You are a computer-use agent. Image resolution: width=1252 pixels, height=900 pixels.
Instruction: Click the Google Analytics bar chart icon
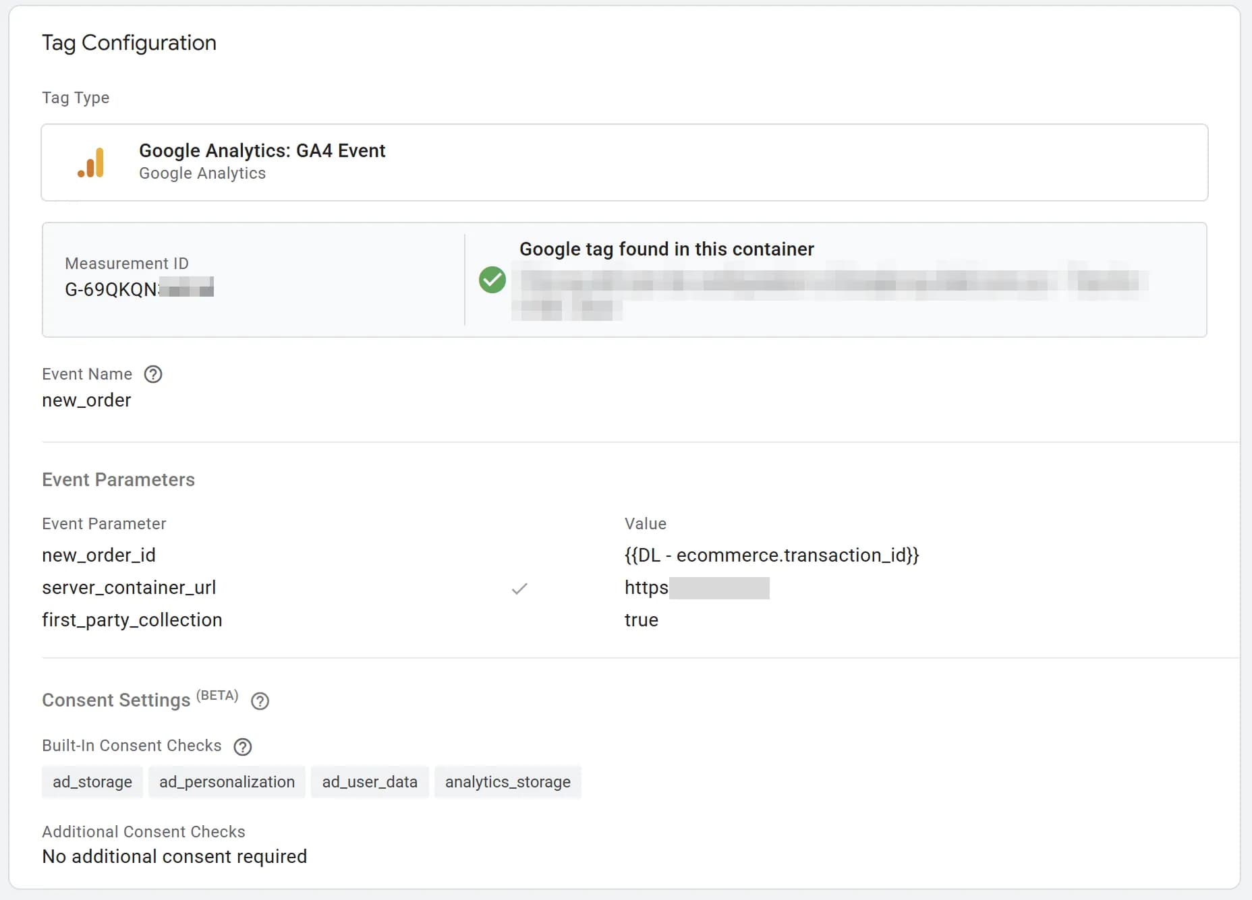point(91,162)
